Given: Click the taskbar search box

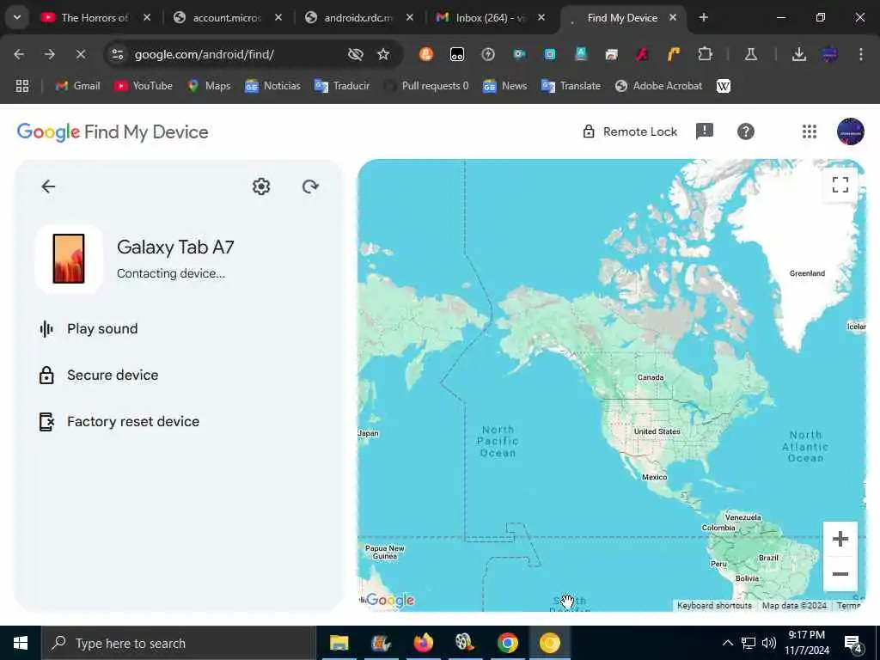Looking at the screenshot, I should pos(179,643).
